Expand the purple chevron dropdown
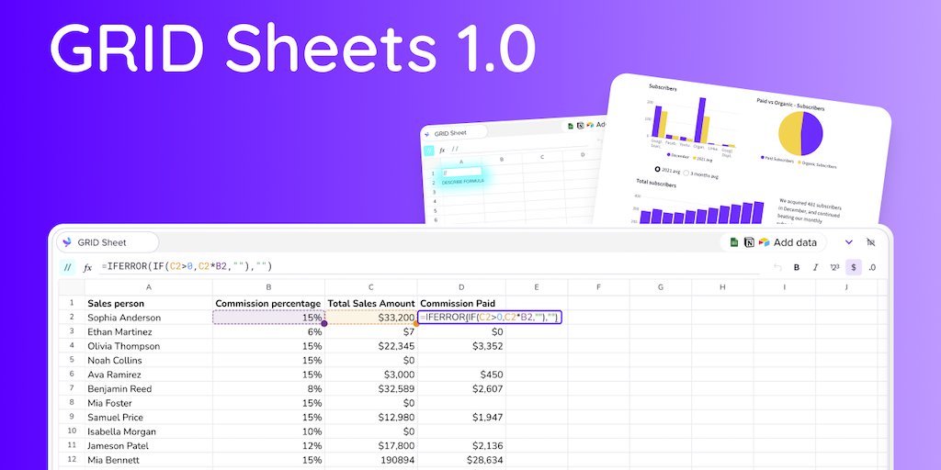 [848, 242]
